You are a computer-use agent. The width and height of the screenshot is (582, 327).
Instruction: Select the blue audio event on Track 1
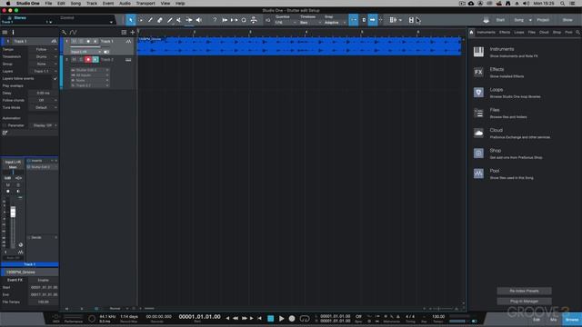coord(299,46)
